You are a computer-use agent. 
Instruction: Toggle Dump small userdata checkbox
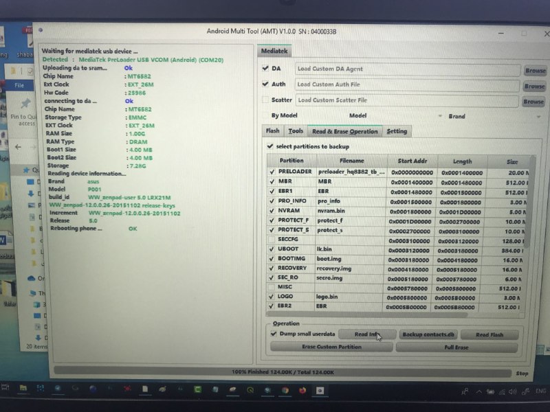click(274, 334)
